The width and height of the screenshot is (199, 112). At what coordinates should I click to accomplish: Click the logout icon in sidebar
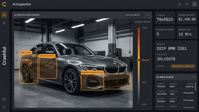(x=4, y=107)
